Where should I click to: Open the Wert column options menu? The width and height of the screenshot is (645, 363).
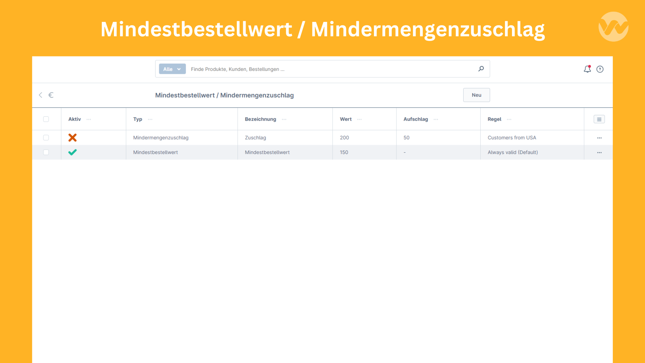359,119
